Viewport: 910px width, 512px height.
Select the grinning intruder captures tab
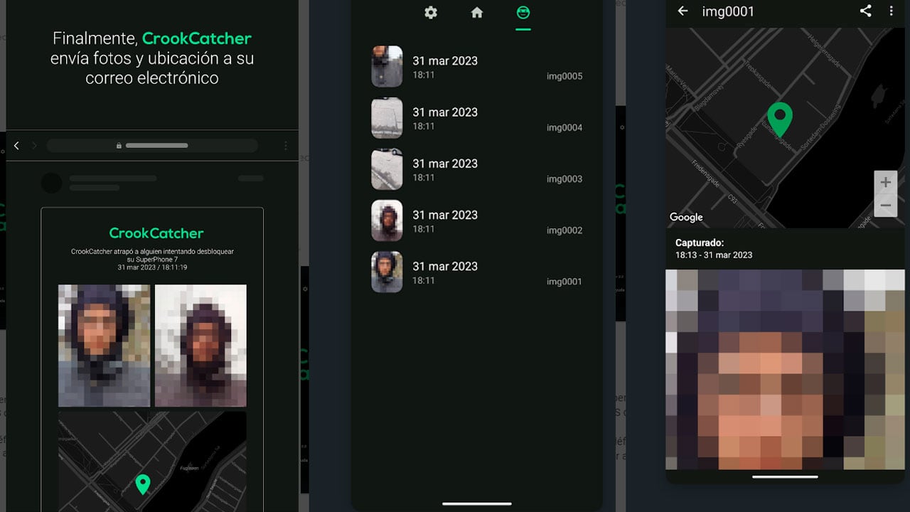tap(523, 12)
